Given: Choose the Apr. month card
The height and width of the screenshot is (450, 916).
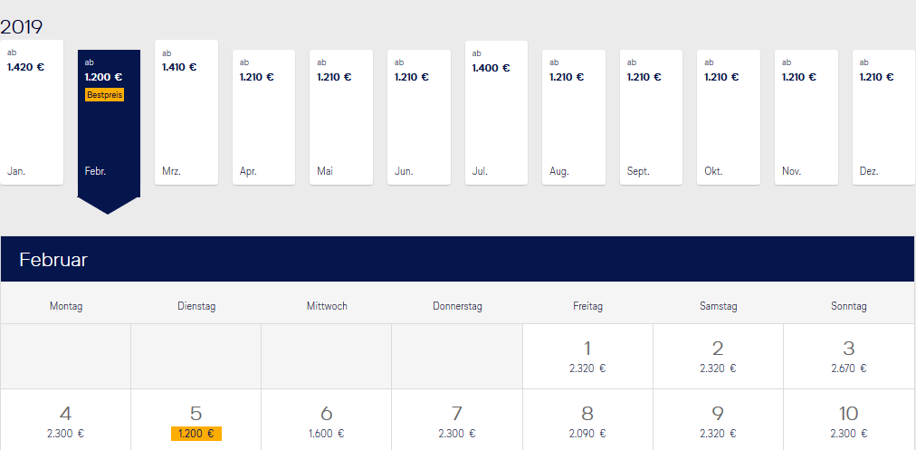Looking at the screenshot, I should point(263,118).
